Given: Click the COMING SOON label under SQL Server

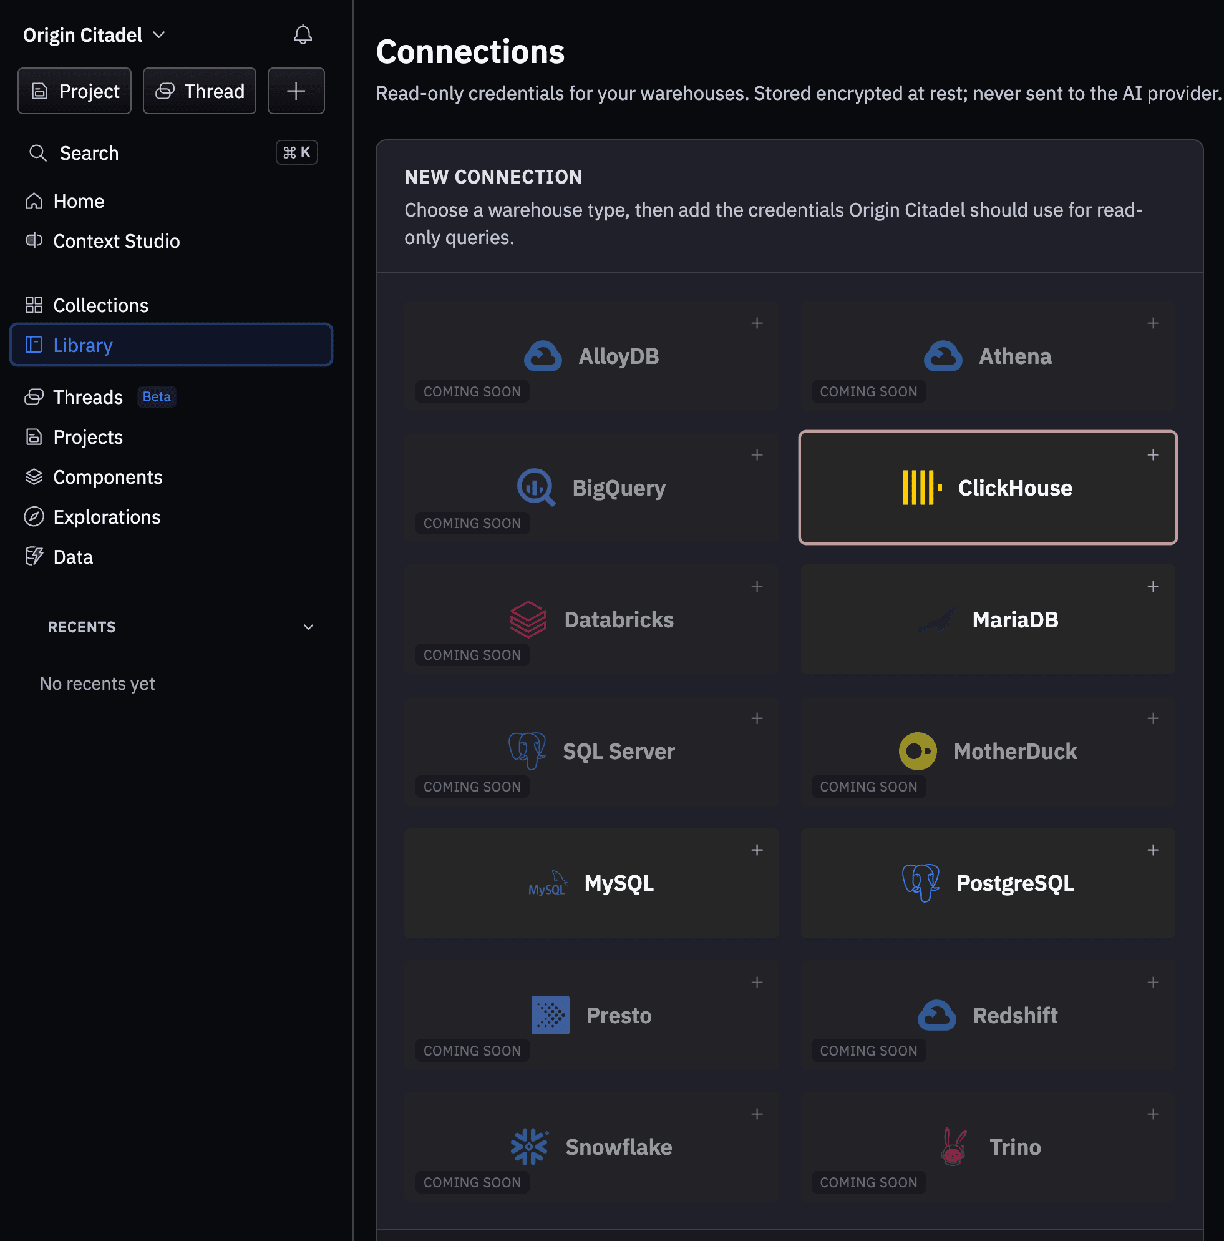Looking at the screenshot, I should click(472, 787).
